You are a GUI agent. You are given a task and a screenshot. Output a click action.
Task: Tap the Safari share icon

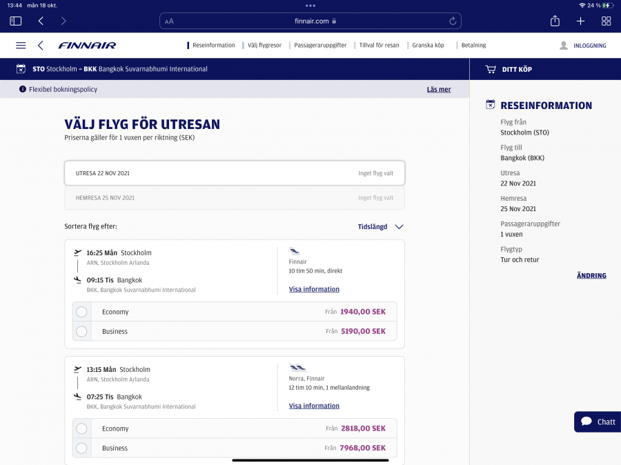(555, 21)
